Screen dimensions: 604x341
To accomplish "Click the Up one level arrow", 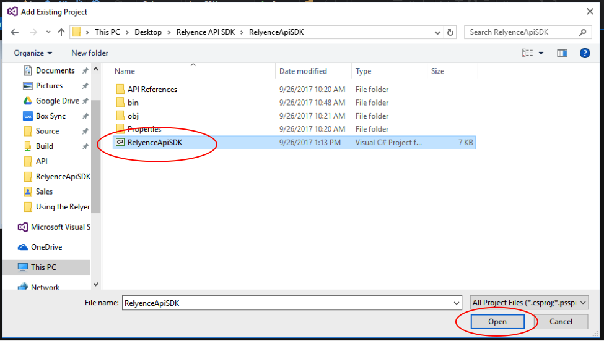I will pyautogui.click(x=61, y=32).
